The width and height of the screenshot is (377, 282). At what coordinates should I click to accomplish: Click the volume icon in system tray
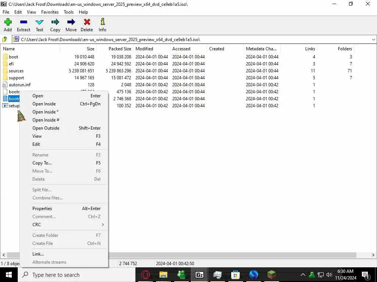[x=329, y=275]
